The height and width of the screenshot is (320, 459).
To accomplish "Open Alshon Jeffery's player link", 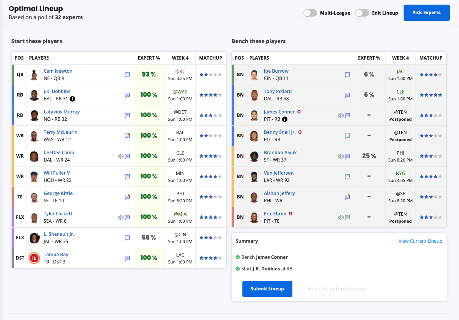I will pyautogui.click(x=279, y=193).
